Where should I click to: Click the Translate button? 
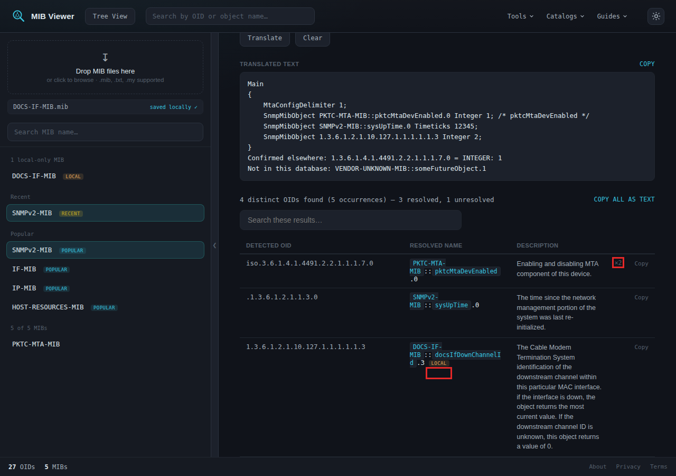coord(265,38)
